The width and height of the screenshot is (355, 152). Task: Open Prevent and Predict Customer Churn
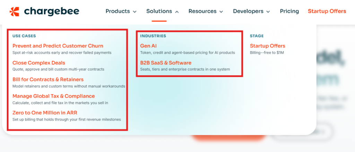58,46
